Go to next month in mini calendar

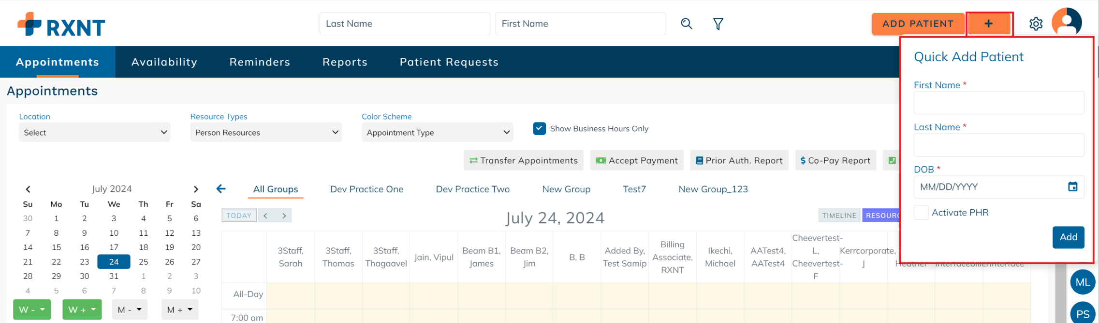[x=195, y=189]
